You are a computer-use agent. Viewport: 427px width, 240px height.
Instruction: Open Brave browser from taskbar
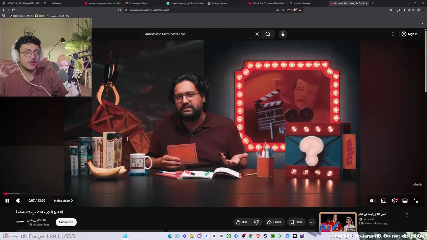click(x=258, y=236)
